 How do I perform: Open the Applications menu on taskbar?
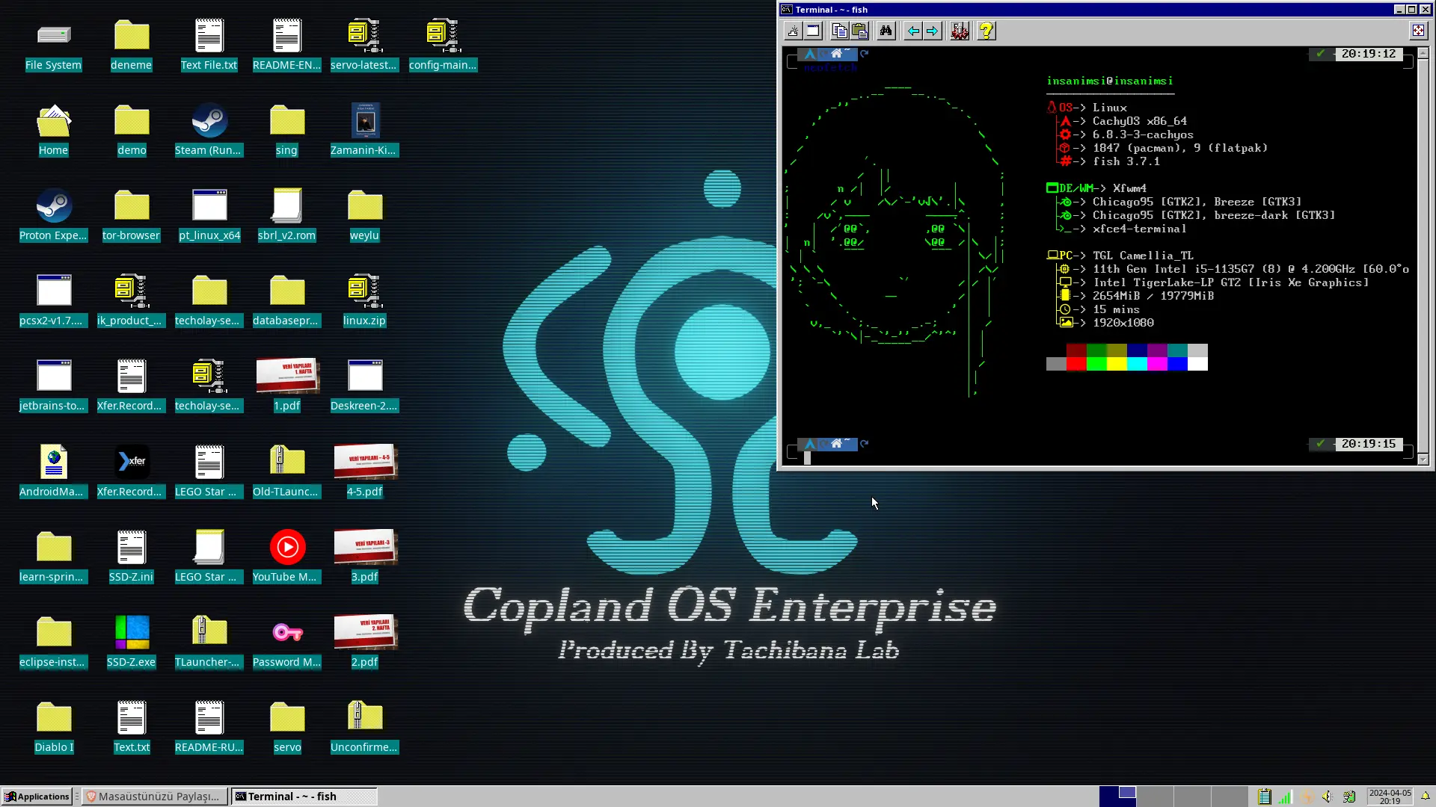click(x=37, y=797)
